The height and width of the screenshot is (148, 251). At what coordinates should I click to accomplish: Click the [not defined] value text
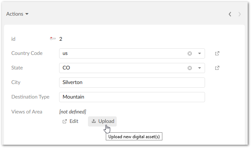tap(73, 112)
